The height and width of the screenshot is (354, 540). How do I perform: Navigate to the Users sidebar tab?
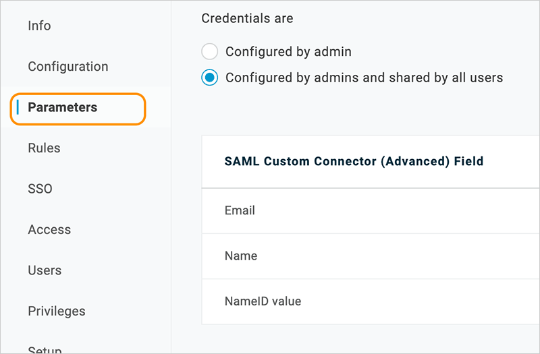(x=45, y=270)
